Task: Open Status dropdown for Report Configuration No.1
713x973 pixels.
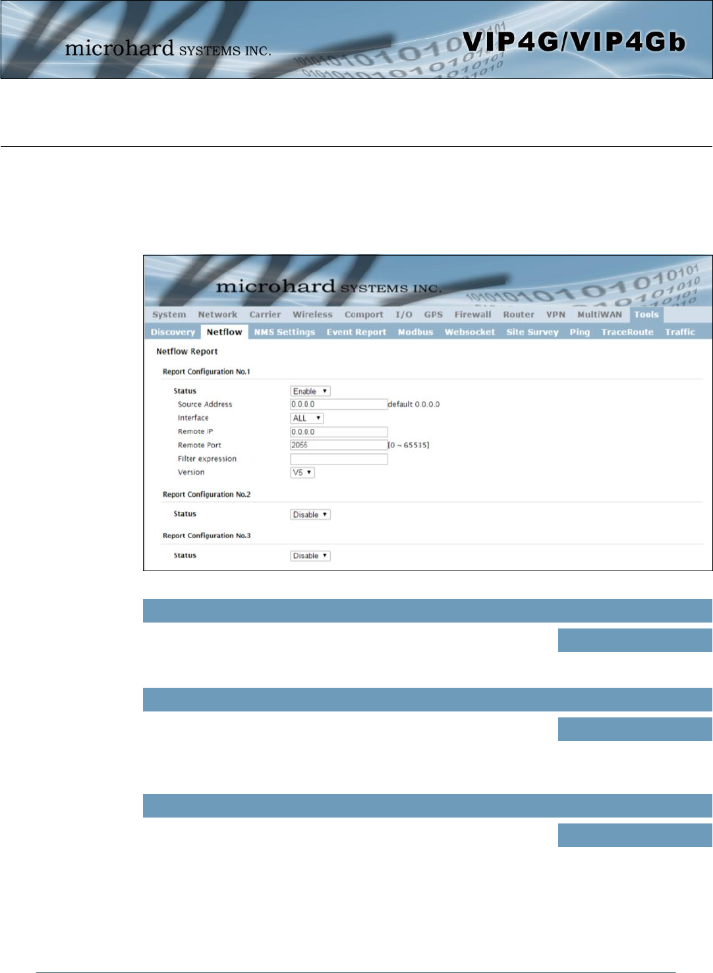Action: coord(310,391)
